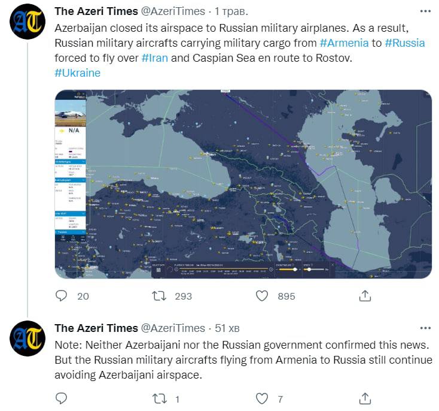Open more options menu on first tweet

(x=425, y=11)
